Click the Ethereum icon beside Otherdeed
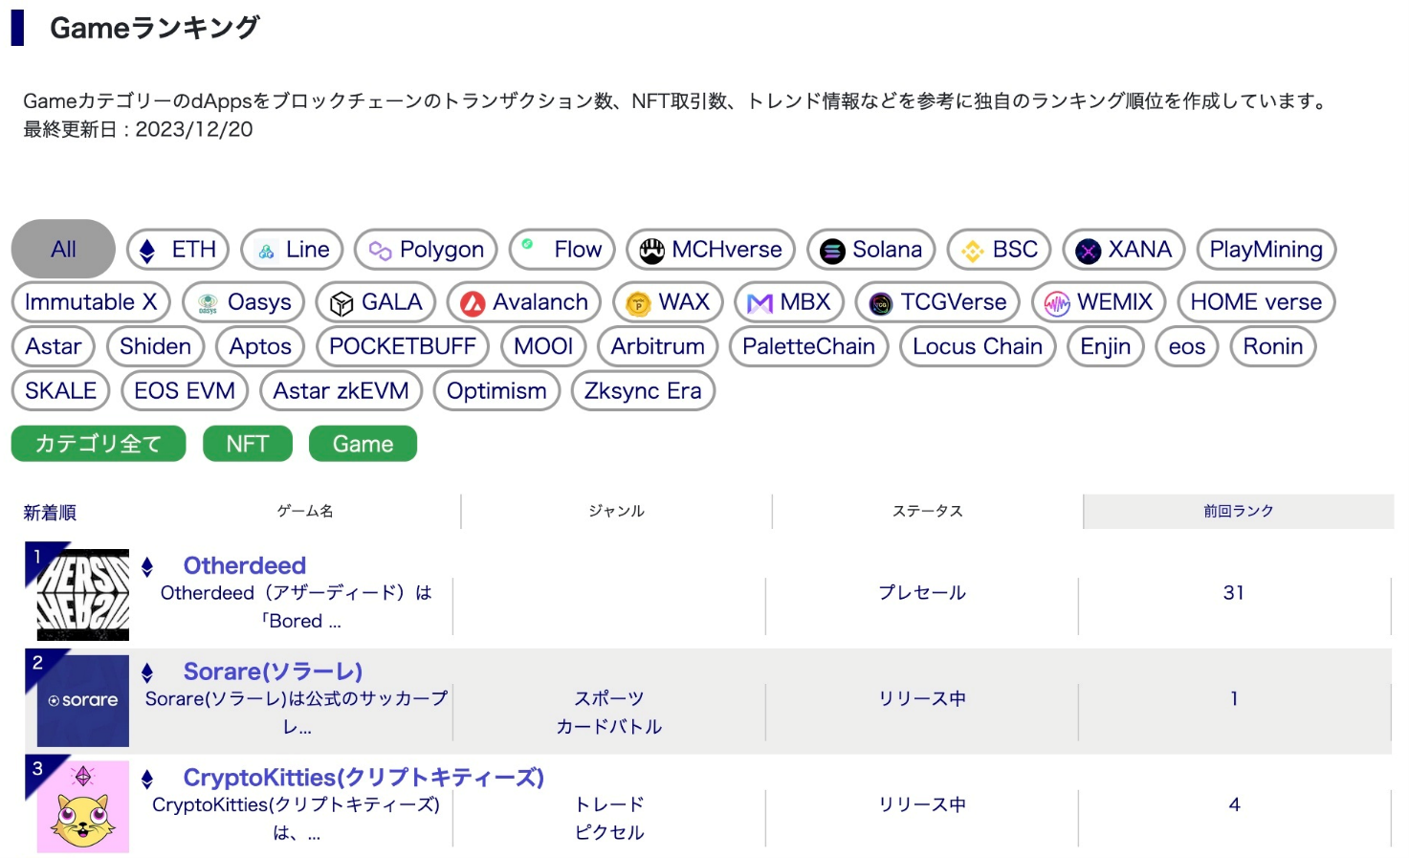The height and width of the screenshot is (858, 1409). click(x=147, y=567)
